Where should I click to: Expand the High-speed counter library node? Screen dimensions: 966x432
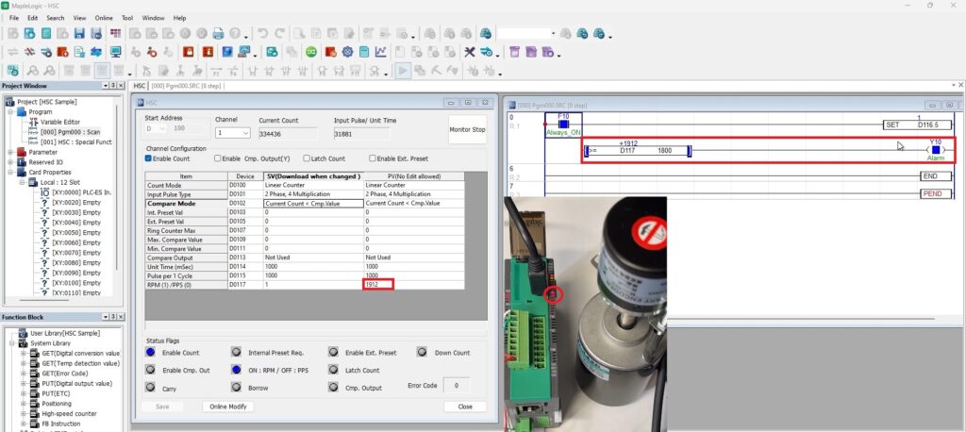pyautogui.click(x=24, y=413)
